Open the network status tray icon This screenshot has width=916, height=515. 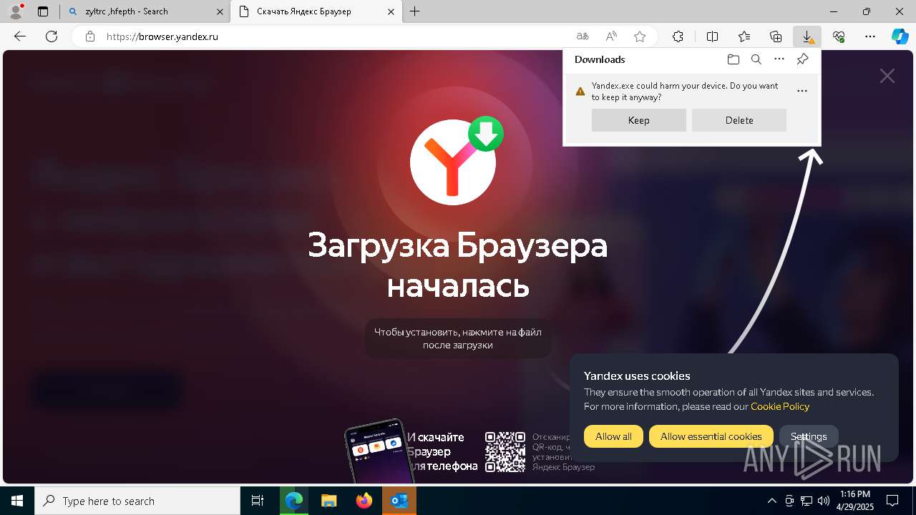point(807,501)
